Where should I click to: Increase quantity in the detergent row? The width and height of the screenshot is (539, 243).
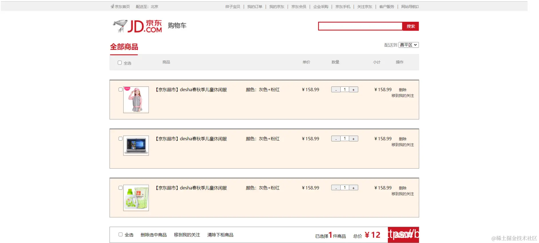pos(354,188)
